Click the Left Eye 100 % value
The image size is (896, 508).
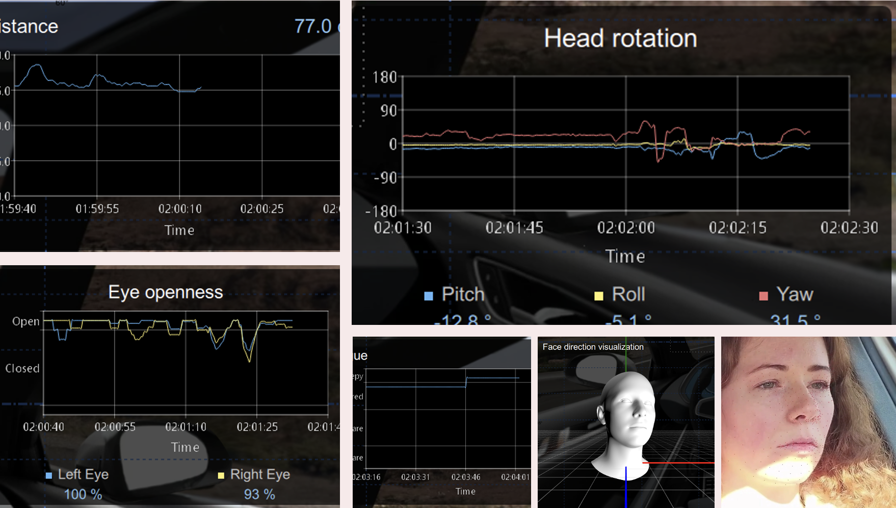tap(83, 494)
